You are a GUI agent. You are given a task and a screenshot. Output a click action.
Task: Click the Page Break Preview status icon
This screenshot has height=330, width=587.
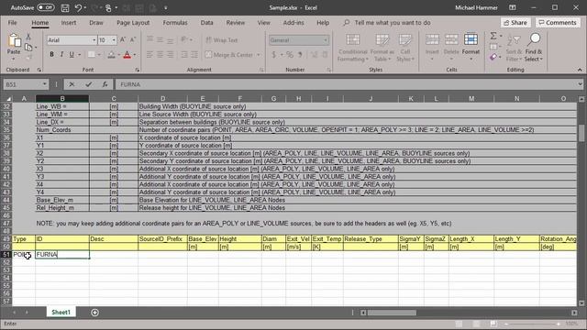493,324
